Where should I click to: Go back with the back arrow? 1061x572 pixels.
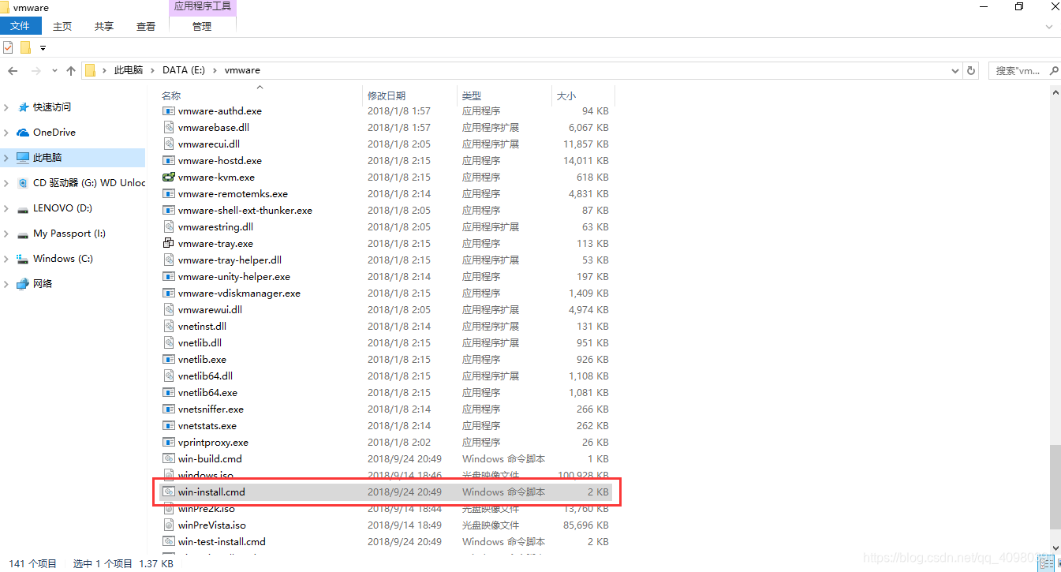click(13, 71)
